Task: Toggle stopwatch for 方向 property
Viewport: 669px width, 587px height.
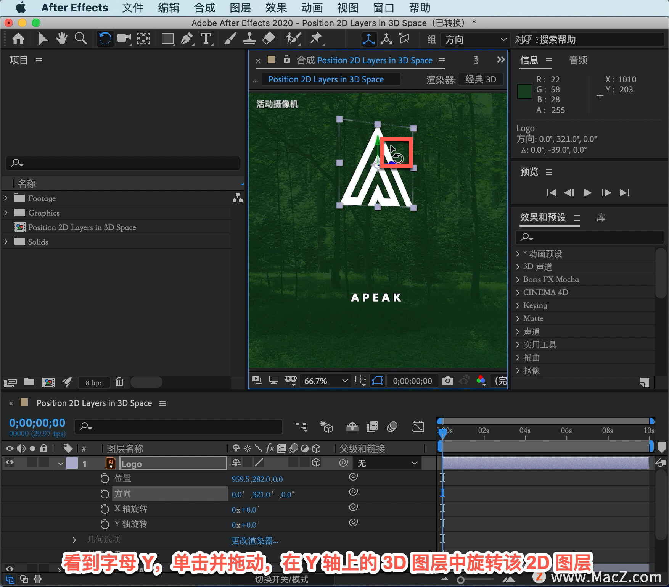Action: 105,493
